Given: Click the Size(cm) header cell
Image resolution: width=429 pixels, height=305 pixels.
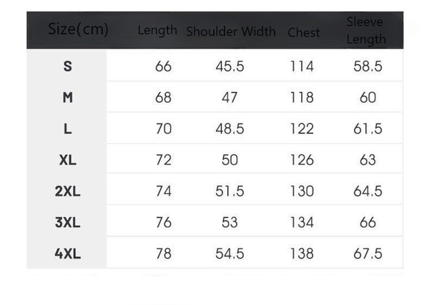Looking at the screenshot, I should (78, 29).
